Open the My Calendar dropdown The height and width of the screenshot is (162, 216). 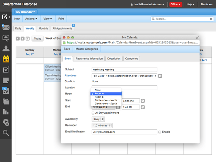26,12
